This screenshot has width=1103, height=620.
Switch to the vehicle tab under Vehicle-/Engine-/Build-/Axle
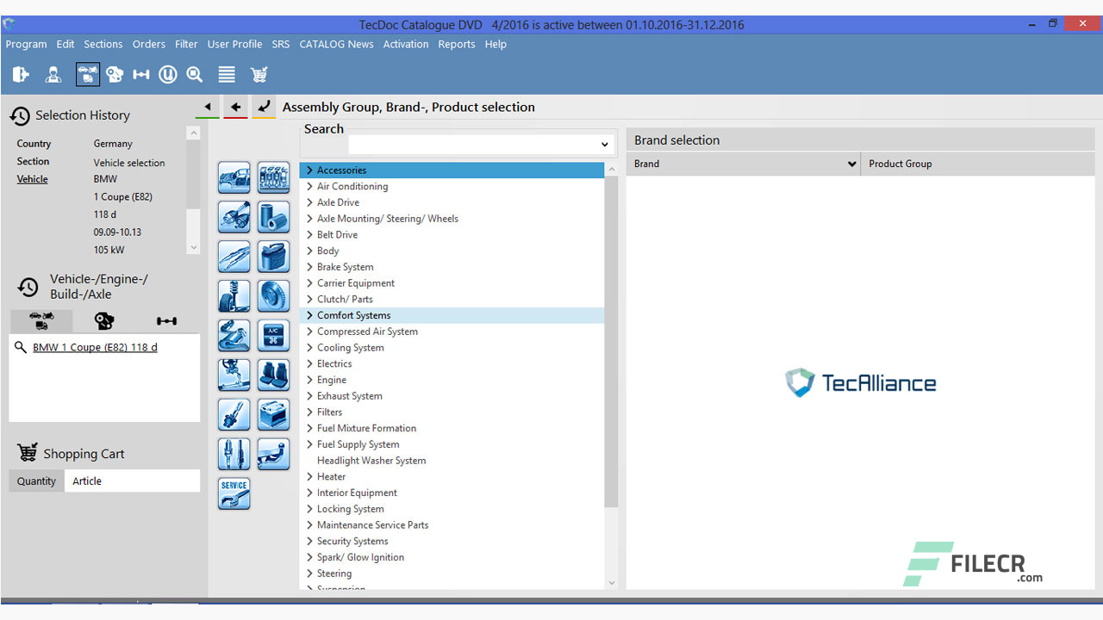click(x=41, y=321)
